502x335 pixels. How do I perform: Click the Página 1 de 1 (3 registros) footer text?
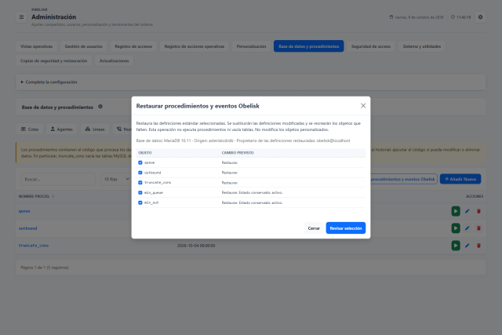click(x=45, y=268)
